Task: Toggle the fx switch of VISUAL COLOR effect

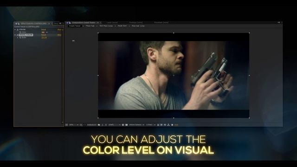Action: pyautogui.click(x=18, y=35)
